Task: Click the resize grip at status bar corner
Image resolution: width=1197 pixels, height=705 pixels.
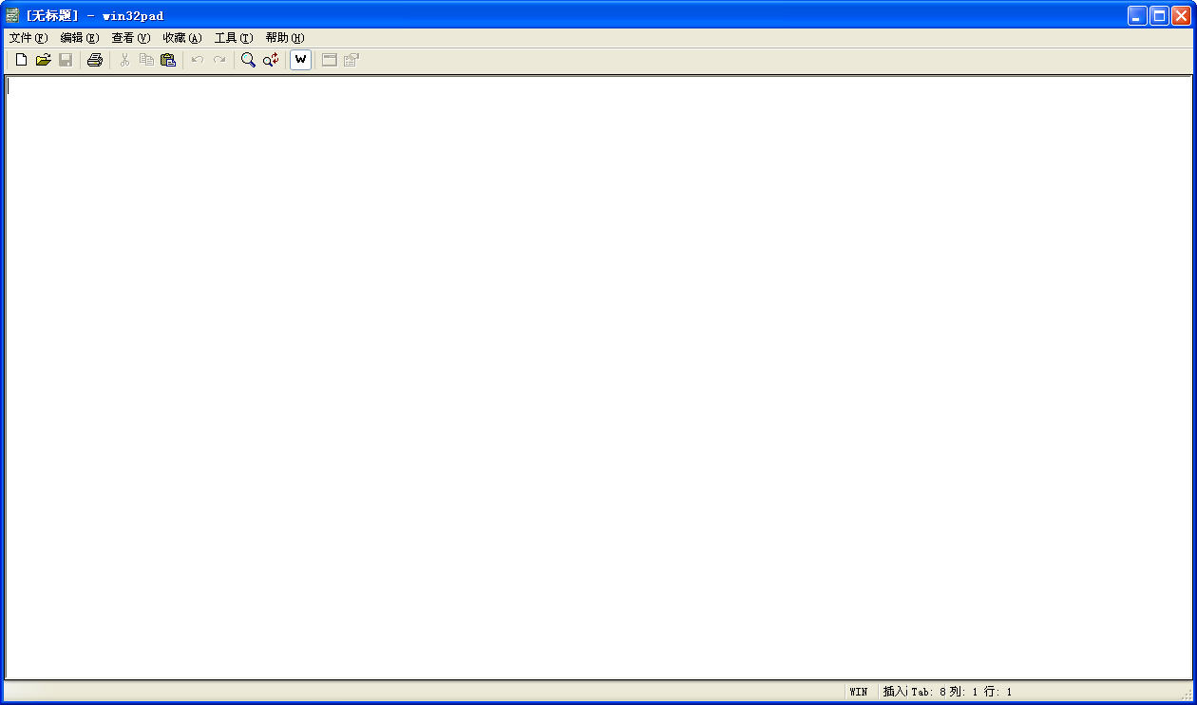Action: click(1187, 695)
